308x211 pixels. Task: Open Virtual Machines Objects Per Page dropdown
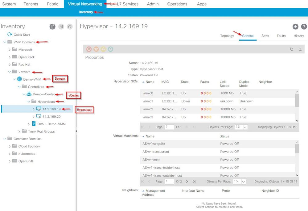(x=243, y=181)
